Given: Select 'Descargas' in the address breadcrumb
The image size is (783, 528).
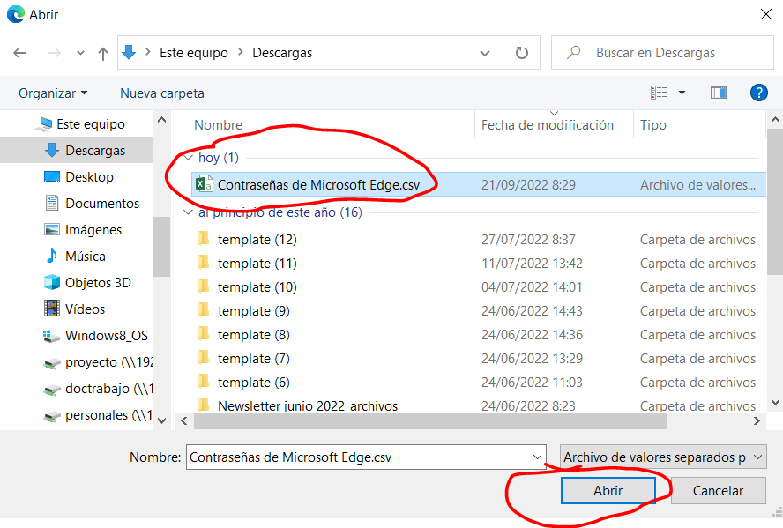Looking at the screenshot, I should pyautogui.click(x=282, y=52).
